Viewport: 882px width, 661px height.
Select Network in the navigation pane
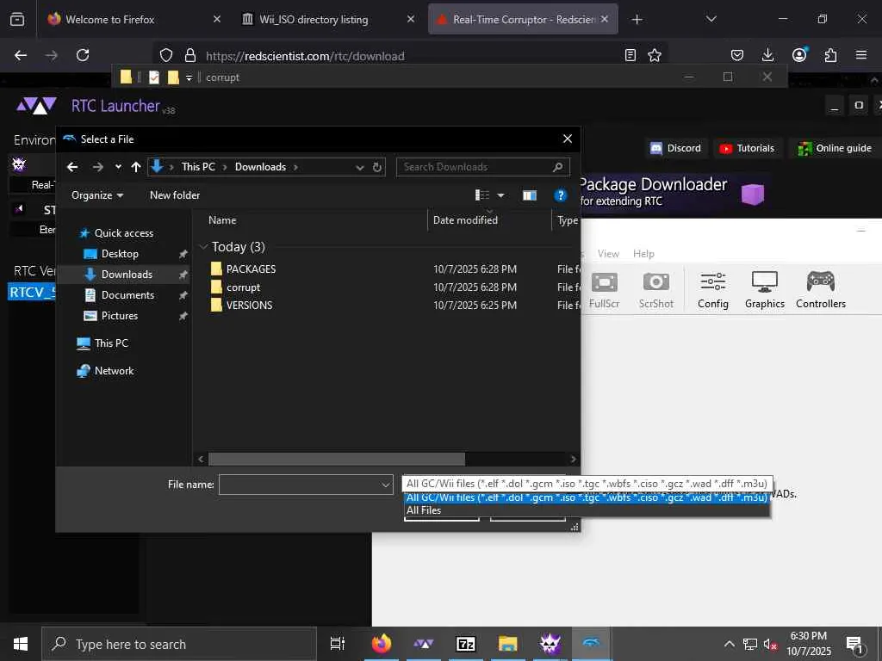pos(114,371)
